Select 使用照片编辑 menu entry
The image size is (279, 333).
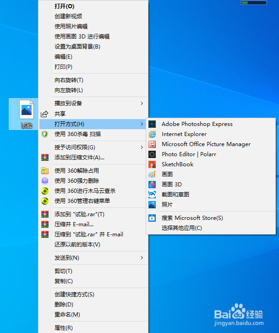pyautogui.click(x=71, y=27)
